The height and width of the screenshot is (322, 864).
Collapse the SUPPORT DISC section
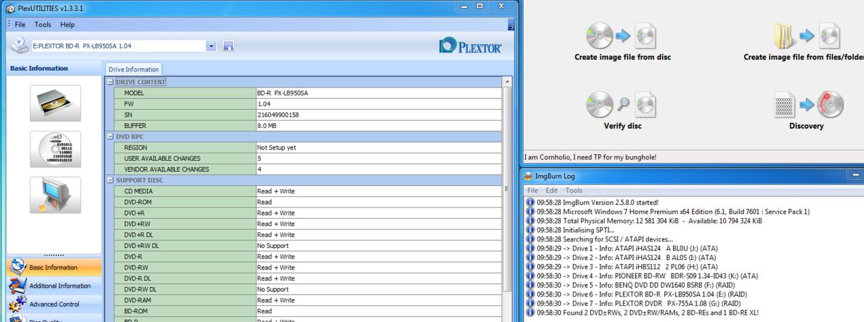[x=111, y=181]
